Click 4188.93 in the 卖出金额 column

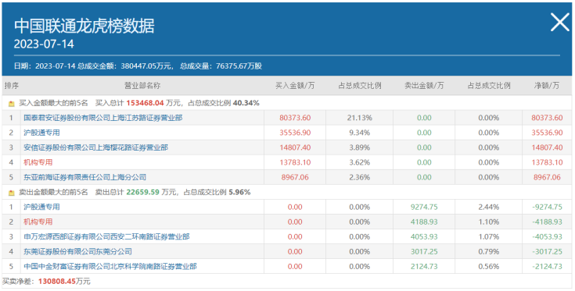[x=424, y=222]
